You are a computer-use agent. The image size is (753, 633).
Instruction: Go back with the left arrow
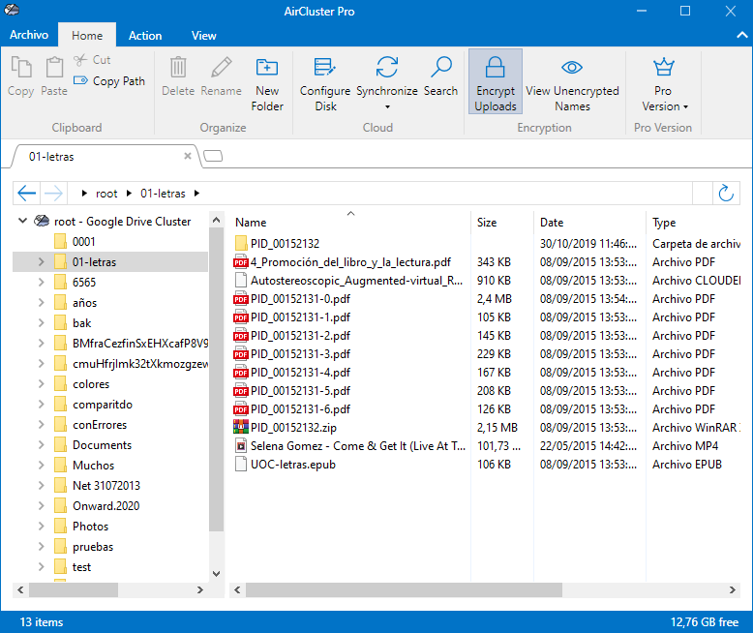[27, 193]
